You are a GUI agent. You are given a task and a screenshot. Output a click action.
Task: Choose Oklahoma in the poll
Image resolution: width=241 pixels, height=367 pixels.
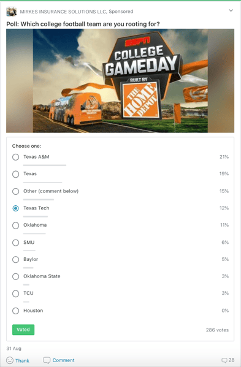(16, 225)
